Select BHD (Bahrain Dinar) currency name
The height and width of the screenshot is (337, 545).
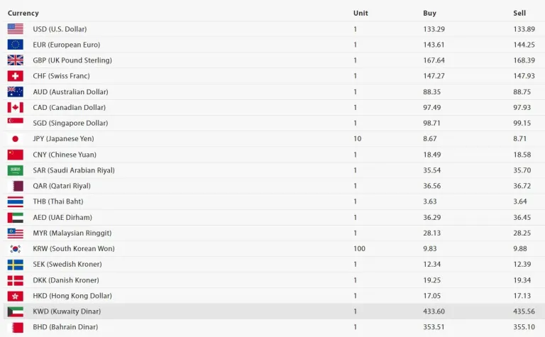point(65,327)
